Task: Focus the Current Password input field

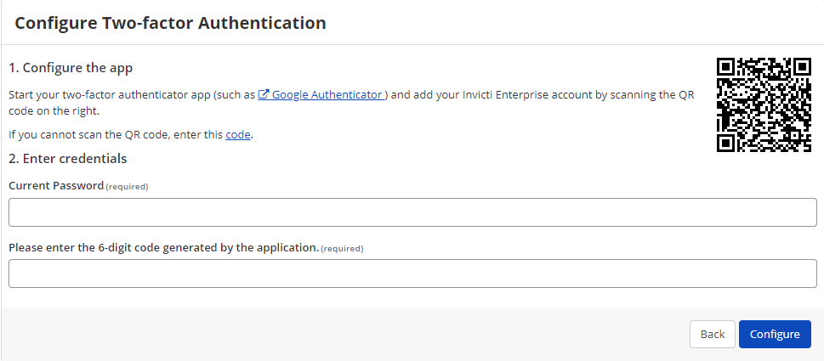Action: (412, 212)
